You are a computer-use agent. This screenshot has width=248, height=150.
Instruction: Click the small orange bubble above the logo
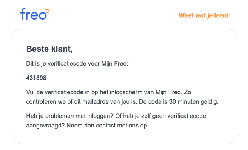[x=45, y=9]
